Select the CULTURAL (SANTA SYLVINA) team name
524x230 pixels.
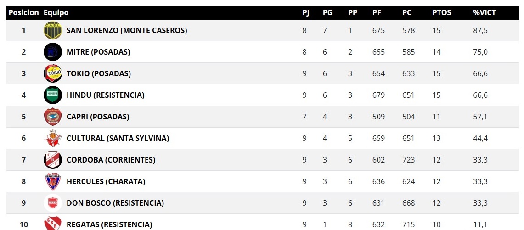click(x=118, y=138)
